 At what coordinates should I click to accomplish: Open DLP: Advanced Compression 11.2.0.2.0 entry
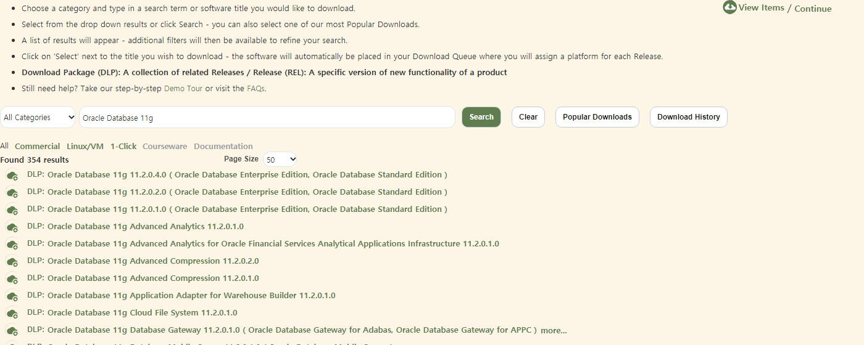(x=143, y=261)
